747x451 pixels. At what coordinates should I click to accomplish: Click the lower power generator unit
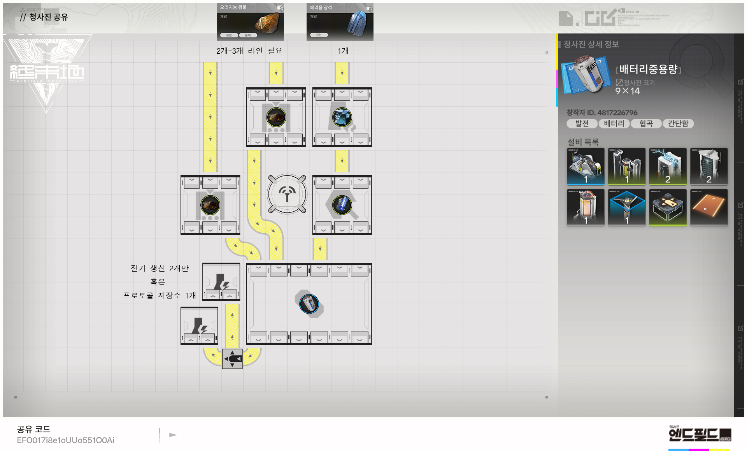(x=199, y=326)
